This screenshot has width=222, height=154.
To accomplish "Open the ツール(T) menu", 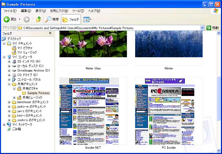I will tap(78, 11).
